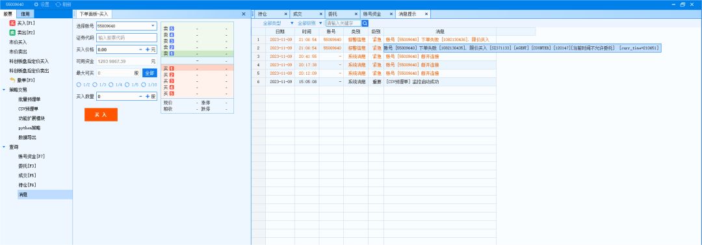The width and height of the screenshot is (702, 245).
Task: Select the 买1 quote level
Action: coord(197,68)
